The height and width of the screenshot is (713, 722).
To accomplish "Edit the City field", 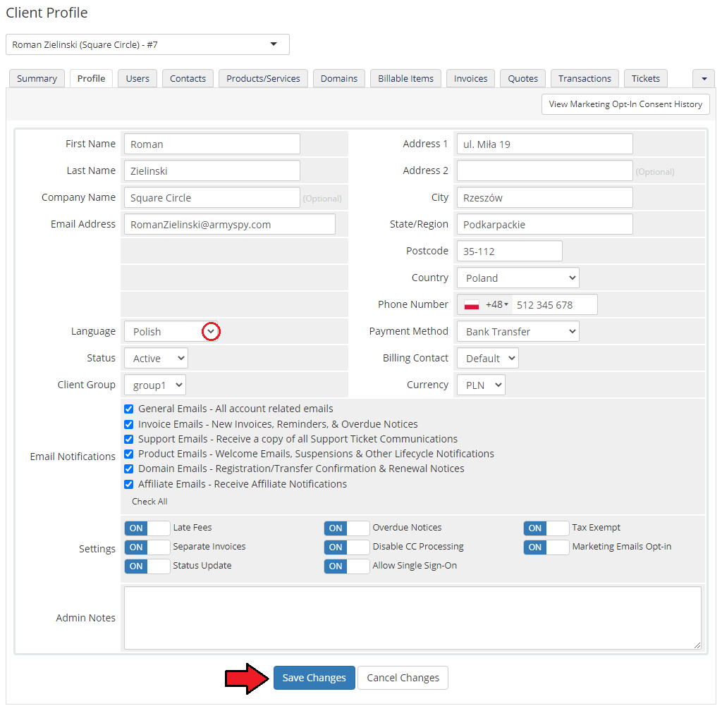I will click(x=545, y=197).
